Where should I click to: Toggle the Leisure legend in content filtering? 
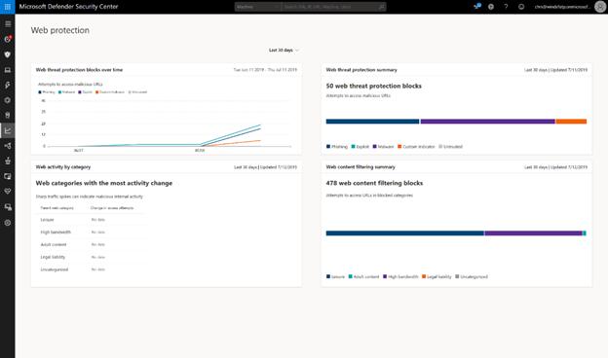click(335, 276)
